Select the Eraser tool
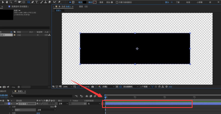Viewport: 221px width, 114px height. [49, 2]
